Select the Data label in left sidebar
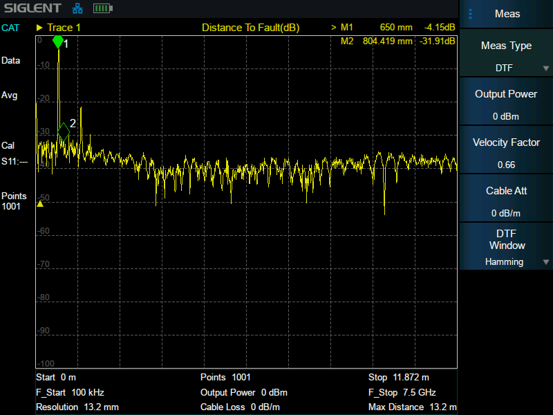 click(11, 60)
